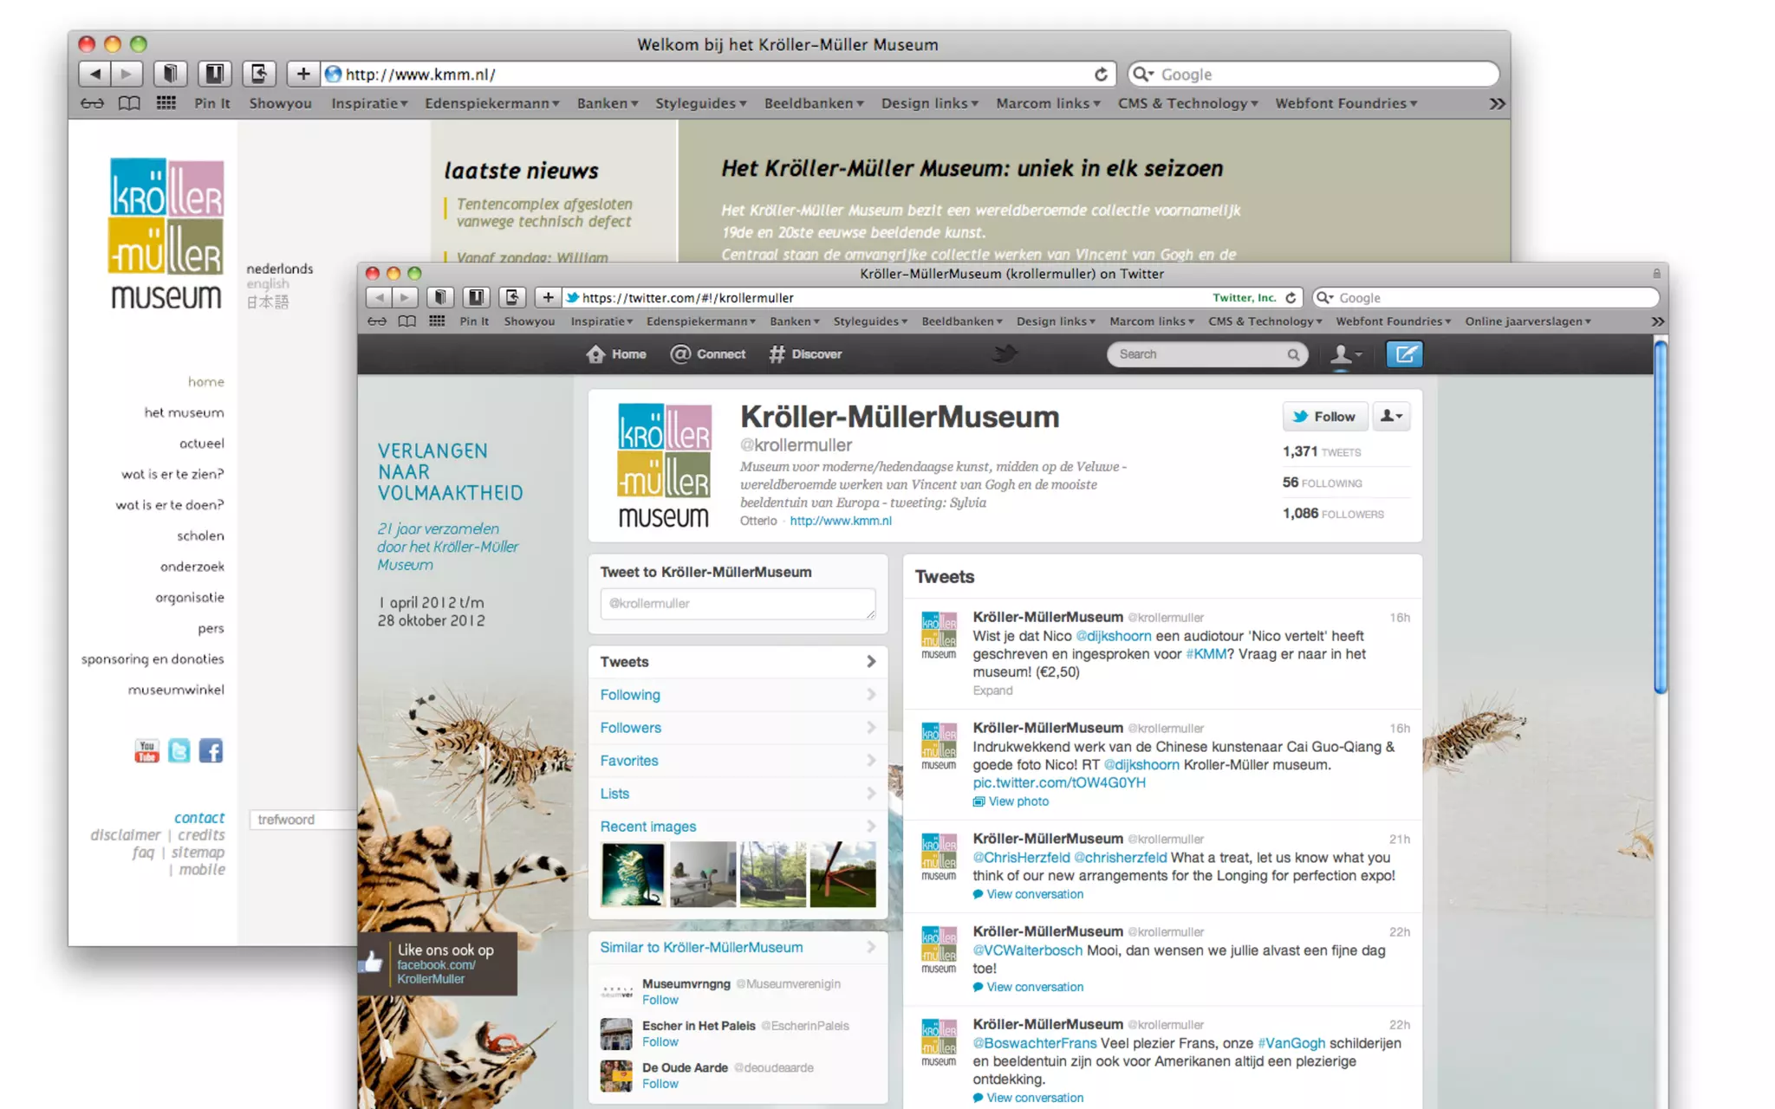Expand the Nico vertelt audiotour tweet
The height and width of the screenshot is (1109, 1775).
992,691
